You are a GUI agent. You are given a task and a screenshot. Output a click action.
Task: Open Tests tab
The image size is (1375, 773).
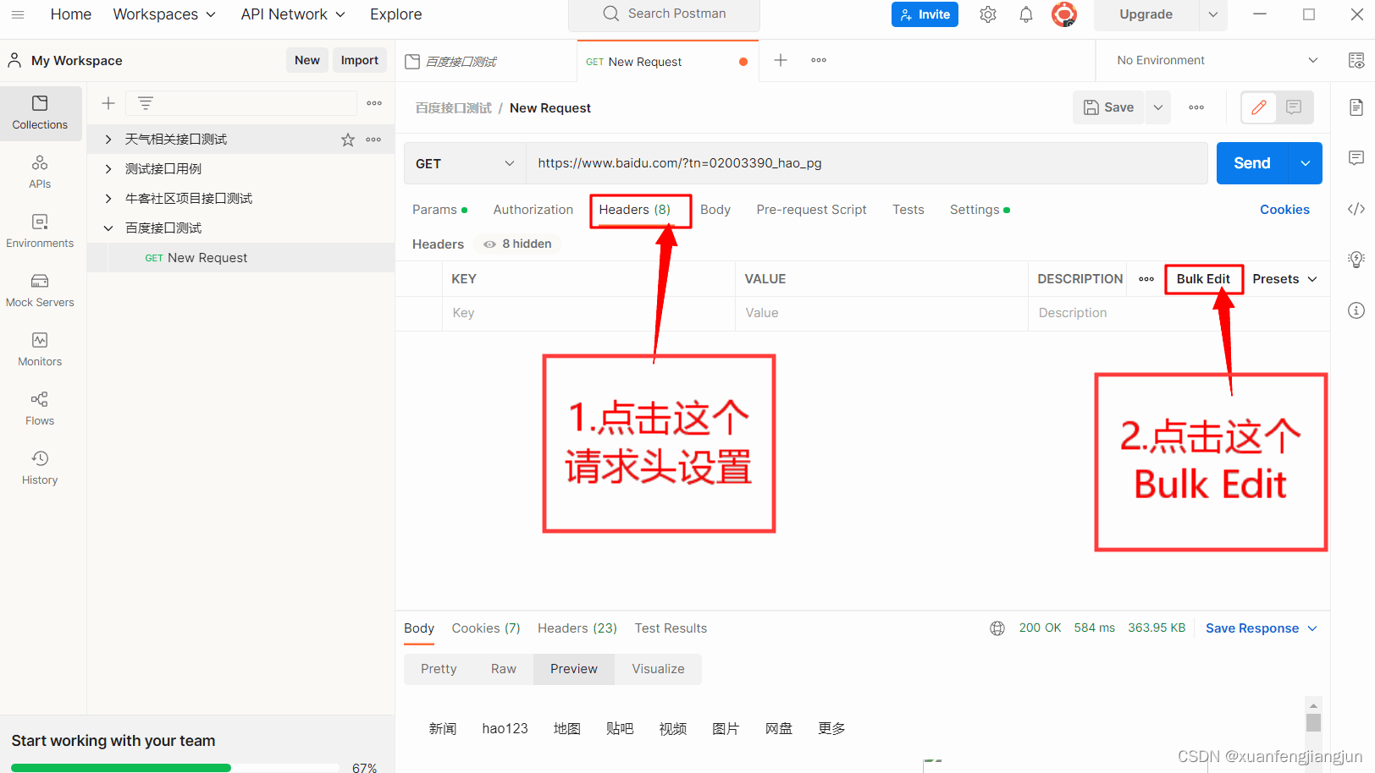pyautogui.click(x=908, y=210)
